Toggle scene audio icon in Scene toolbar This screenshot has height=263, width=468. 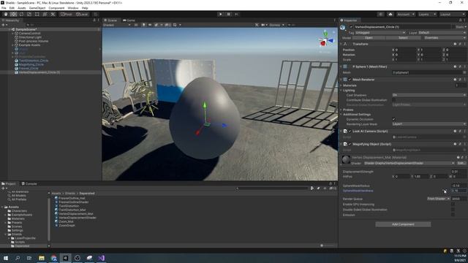point(150,25)
